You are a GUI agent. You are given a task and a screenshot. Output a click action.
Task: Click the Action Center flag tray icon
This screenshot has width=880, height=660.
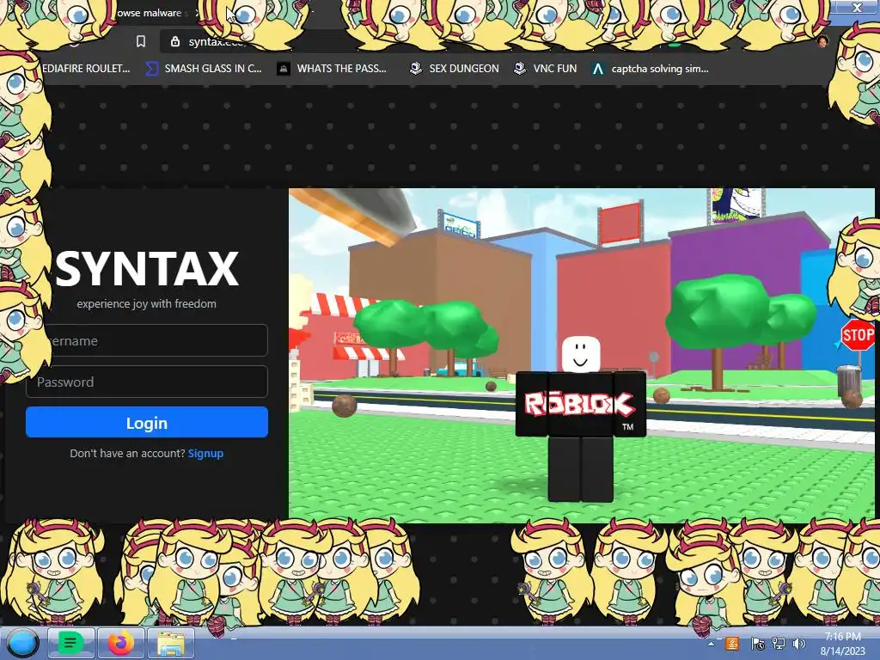pyautogui.click(x=758, y=644)
